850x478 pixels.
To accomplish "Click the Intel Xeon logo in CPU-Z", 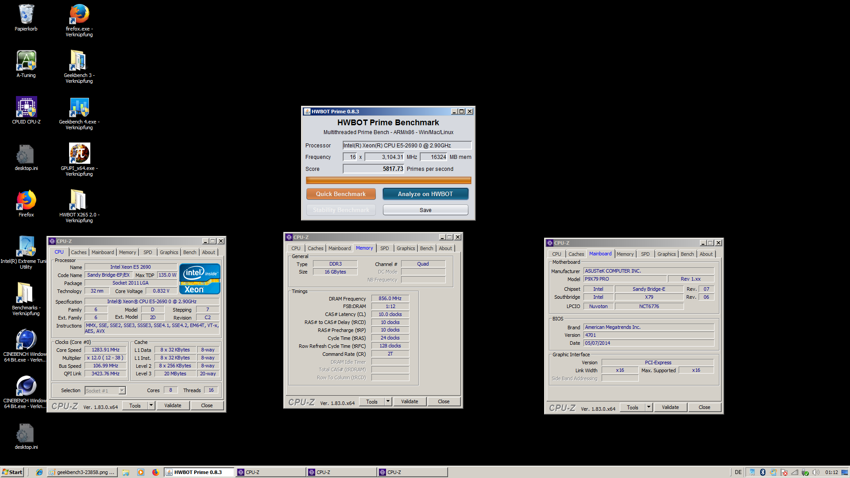I will 200,279.
